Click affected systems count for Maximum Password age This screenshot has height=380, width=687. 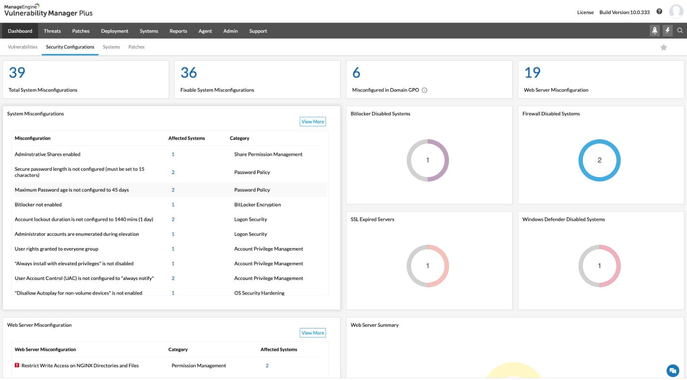(173, 190)
